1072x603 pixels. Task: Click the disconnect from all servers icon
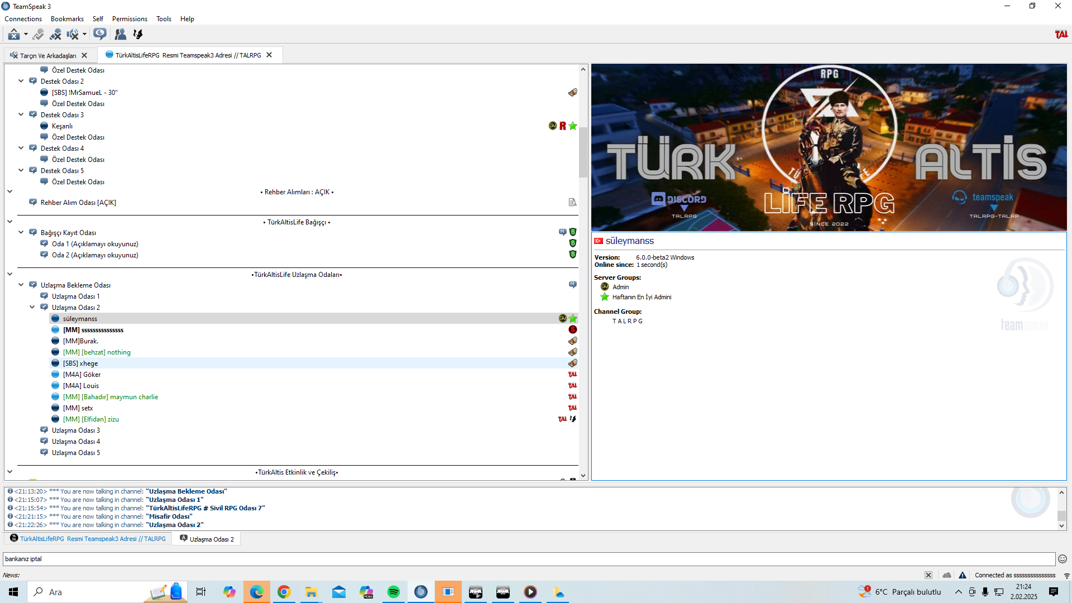click(55, 35)
